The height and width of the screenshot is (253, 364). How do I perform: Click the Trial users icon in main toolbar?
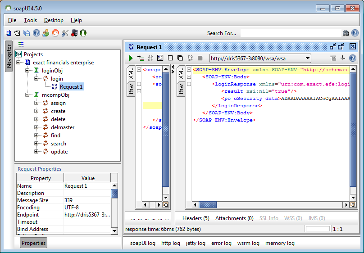click(x=46, y=33)
